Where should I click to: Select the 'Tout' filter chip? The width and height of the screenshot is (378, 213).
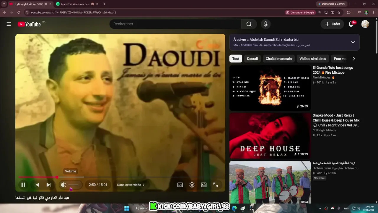236,59
